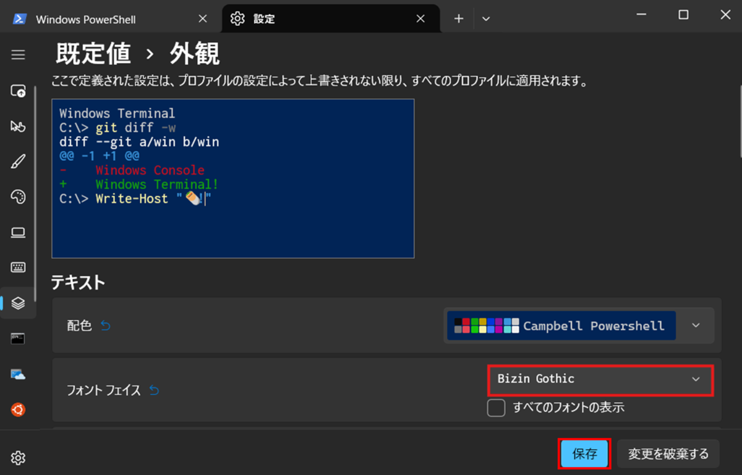Open the Azure Cloud Shell profile icon
Viewport: 742px width, 475px height.
[x=18, y=374]
